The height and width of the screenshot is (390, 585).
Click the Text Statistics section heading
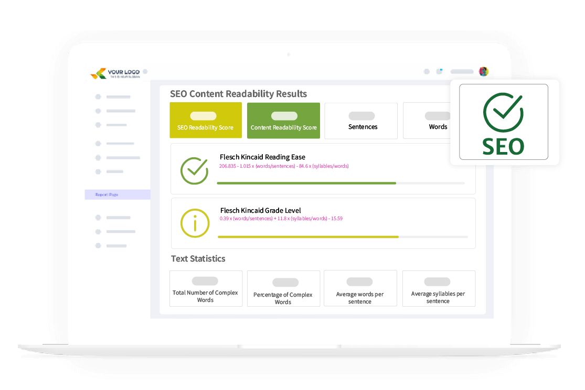[198, 258]
